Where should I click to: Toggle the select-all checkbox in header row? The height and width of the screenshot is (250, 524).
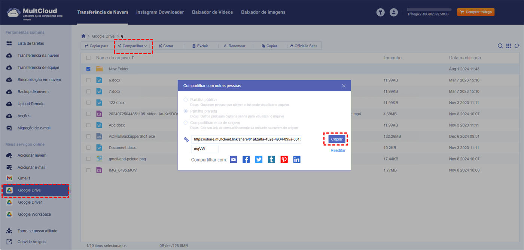tap(88, 58)
